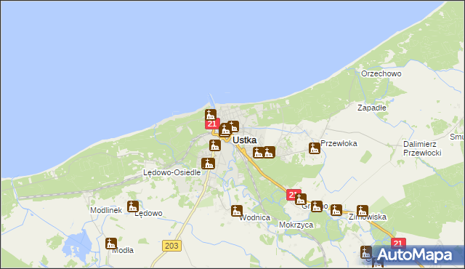Click the Lędowo village label
This screenshot has width=465, height=269.
(148, 213)
